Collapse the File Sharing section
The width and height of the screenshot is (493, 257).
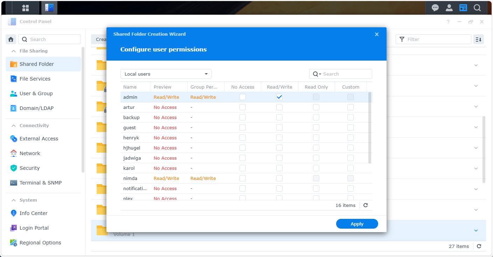click(x=14, y=51)
